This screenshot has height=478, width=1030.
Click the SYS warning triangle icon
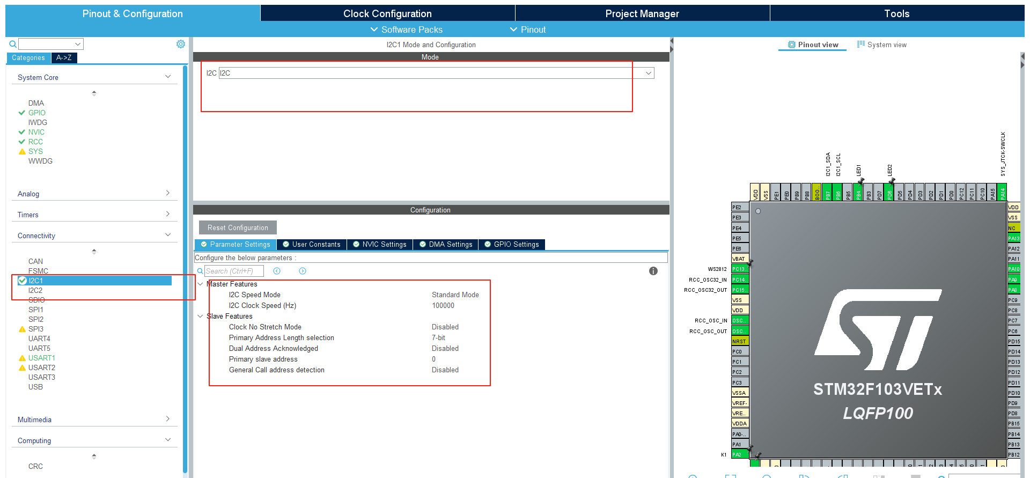click(22, 151)
